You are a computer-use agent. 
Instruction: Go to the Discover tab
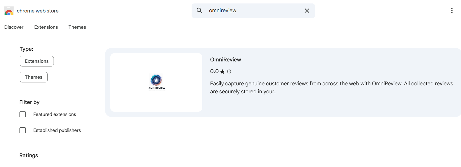14,27
